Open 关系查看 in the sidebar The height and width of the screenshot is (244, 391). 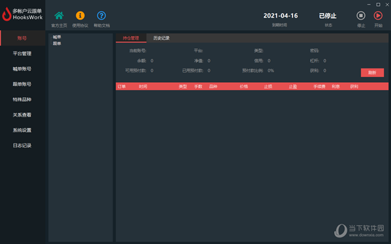tap(22, 115)
